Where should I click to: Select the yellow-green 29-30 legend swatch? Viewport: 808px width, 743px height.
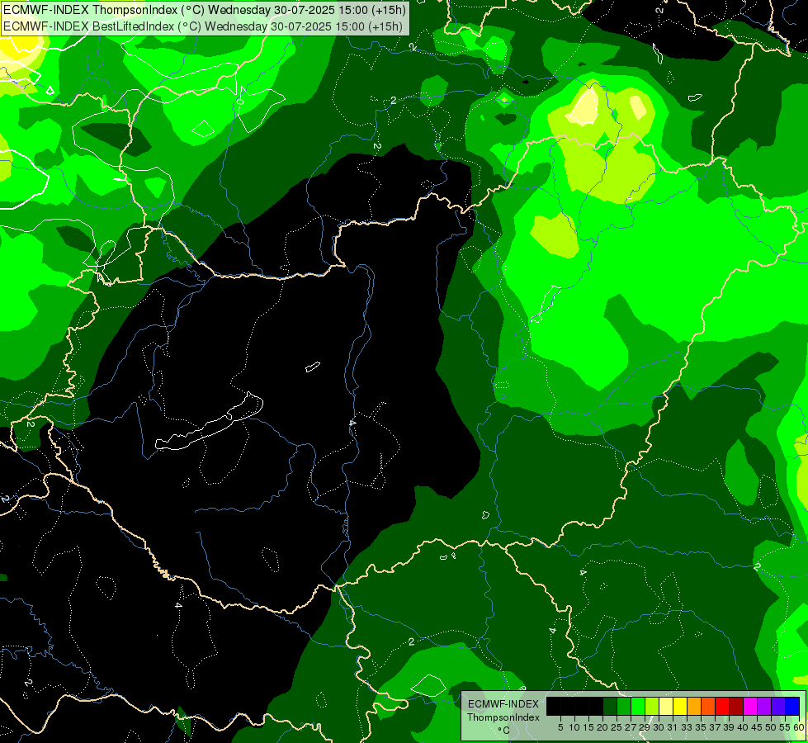652,706
